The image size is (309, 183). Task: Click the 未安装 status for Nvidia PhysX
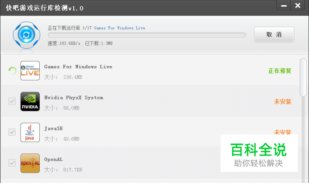[283, 102]
